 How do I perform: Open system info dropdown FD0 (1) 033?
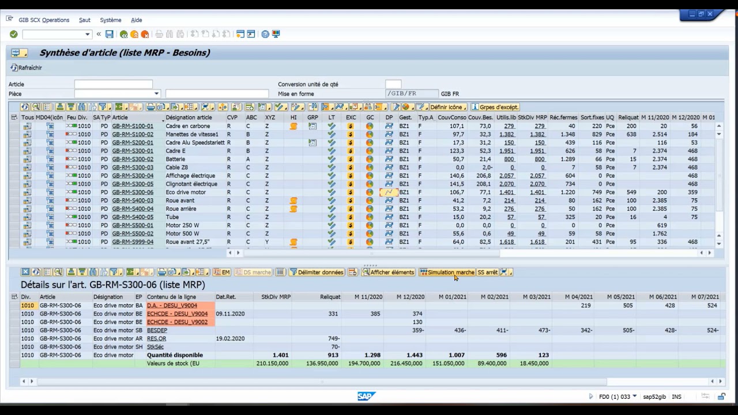coord(635,397)
